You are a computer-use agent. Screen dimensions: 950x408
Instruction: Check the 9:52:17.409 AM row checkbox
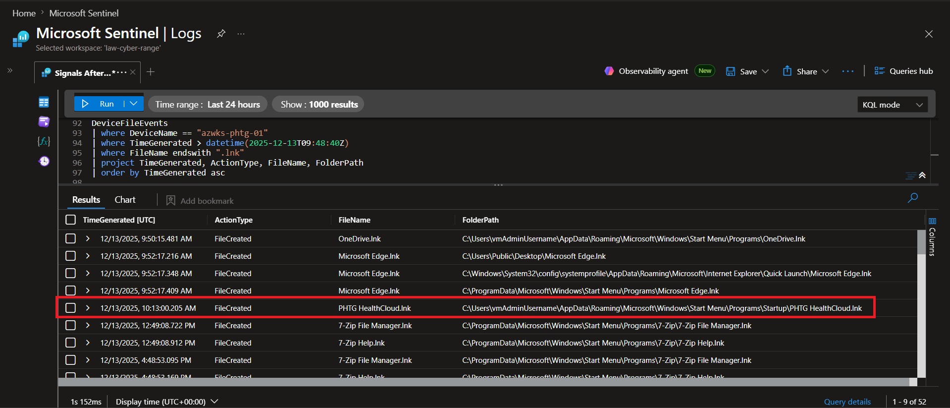point(71,291)
